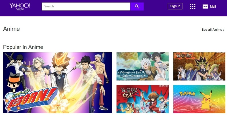Screen dimensions: 227x115
Task: Click the Mail text label in header
Action: pyautogui.click(x=213, y=6)
